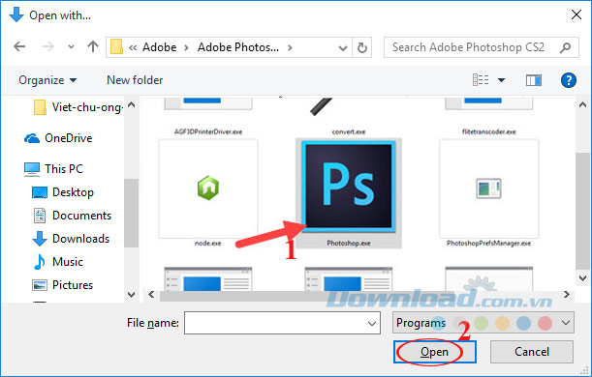Select This PC in navigation pane
The image size is (592, 377).
click(x=53, y=169)
